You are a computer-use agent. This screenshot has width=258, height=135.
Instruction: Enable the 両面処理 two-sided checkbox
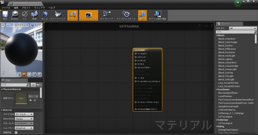pyautogui.click(x=16, y=132)
